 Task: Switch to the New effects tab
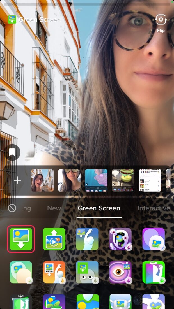click(x=54, y=208)
